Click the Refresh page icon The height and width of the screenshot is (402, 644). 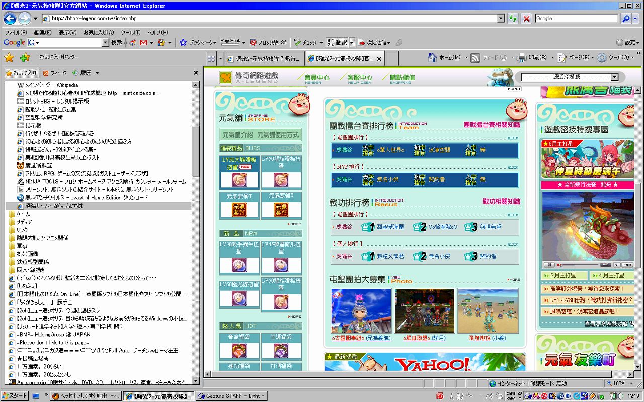click(x=513, y=18)
